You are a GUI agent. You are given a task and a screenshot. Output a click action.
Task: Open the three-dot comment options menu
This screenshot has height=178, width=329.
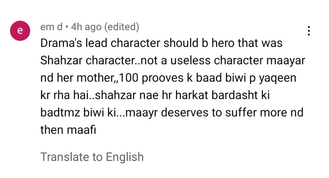309,31
